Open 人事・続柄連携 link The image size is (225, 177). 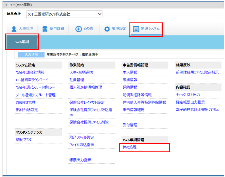[81, 72]
